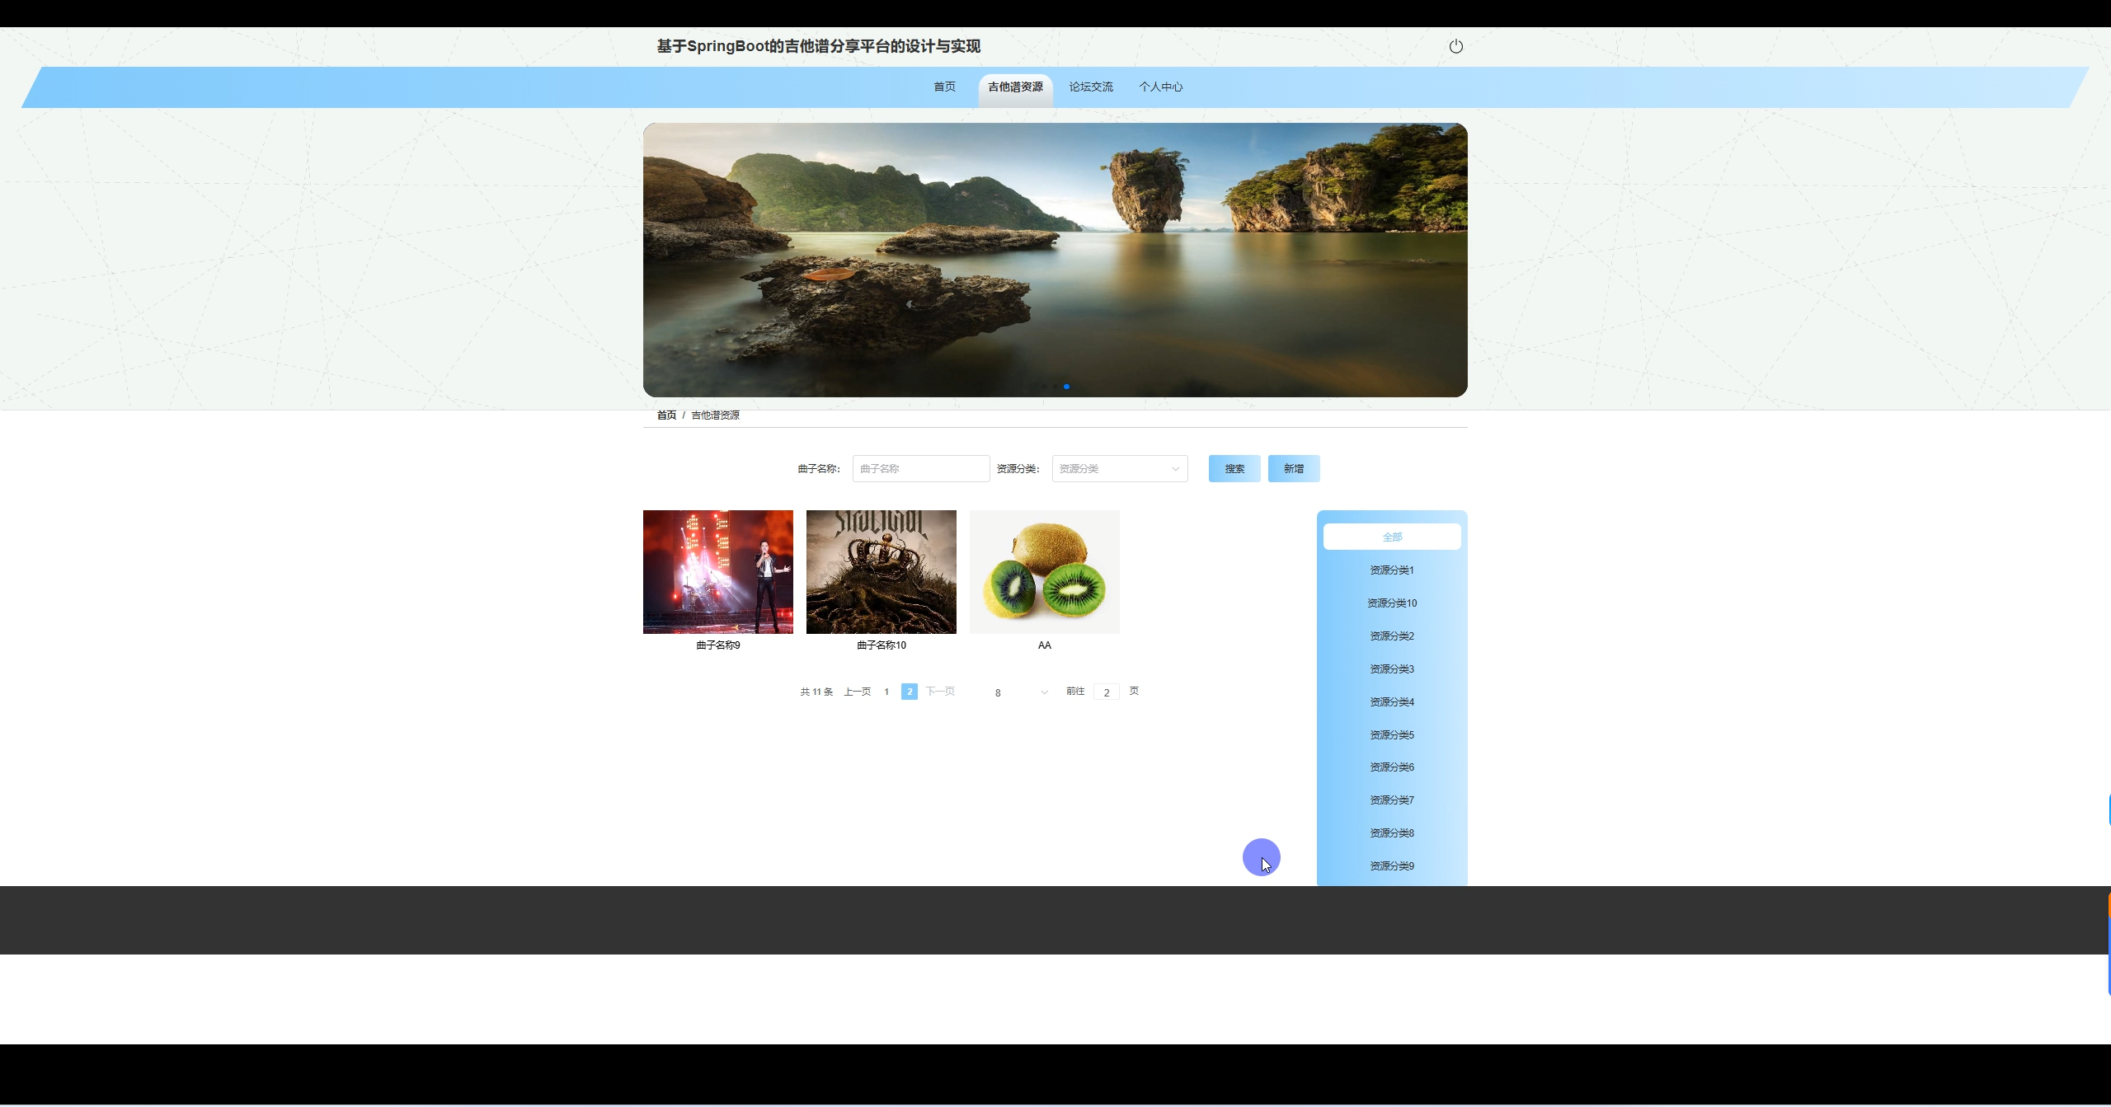Filter by 资源分类1 in sidebar
Image resolution: width=2111 pixels, height=1107 pixels.
[x=1391, y=570]
